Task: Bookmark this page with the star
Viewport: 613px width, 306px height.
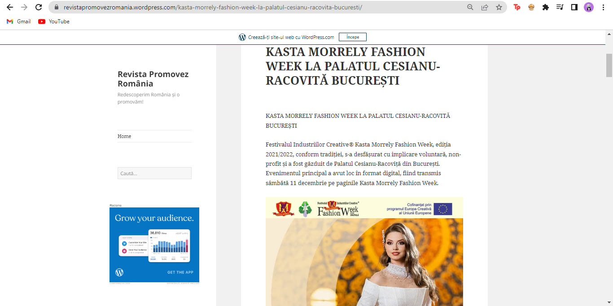Action: click(499, 7)
